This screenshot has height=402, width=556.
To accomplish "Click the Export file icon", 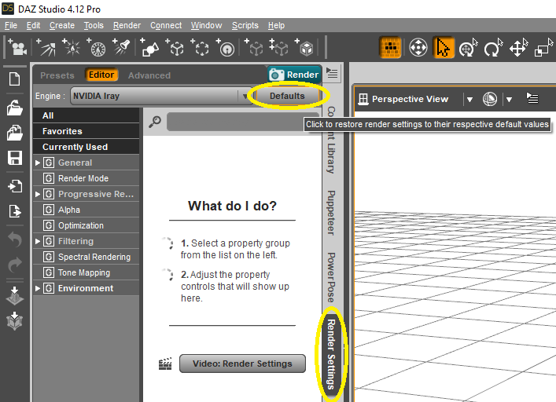I will point(14,211).
